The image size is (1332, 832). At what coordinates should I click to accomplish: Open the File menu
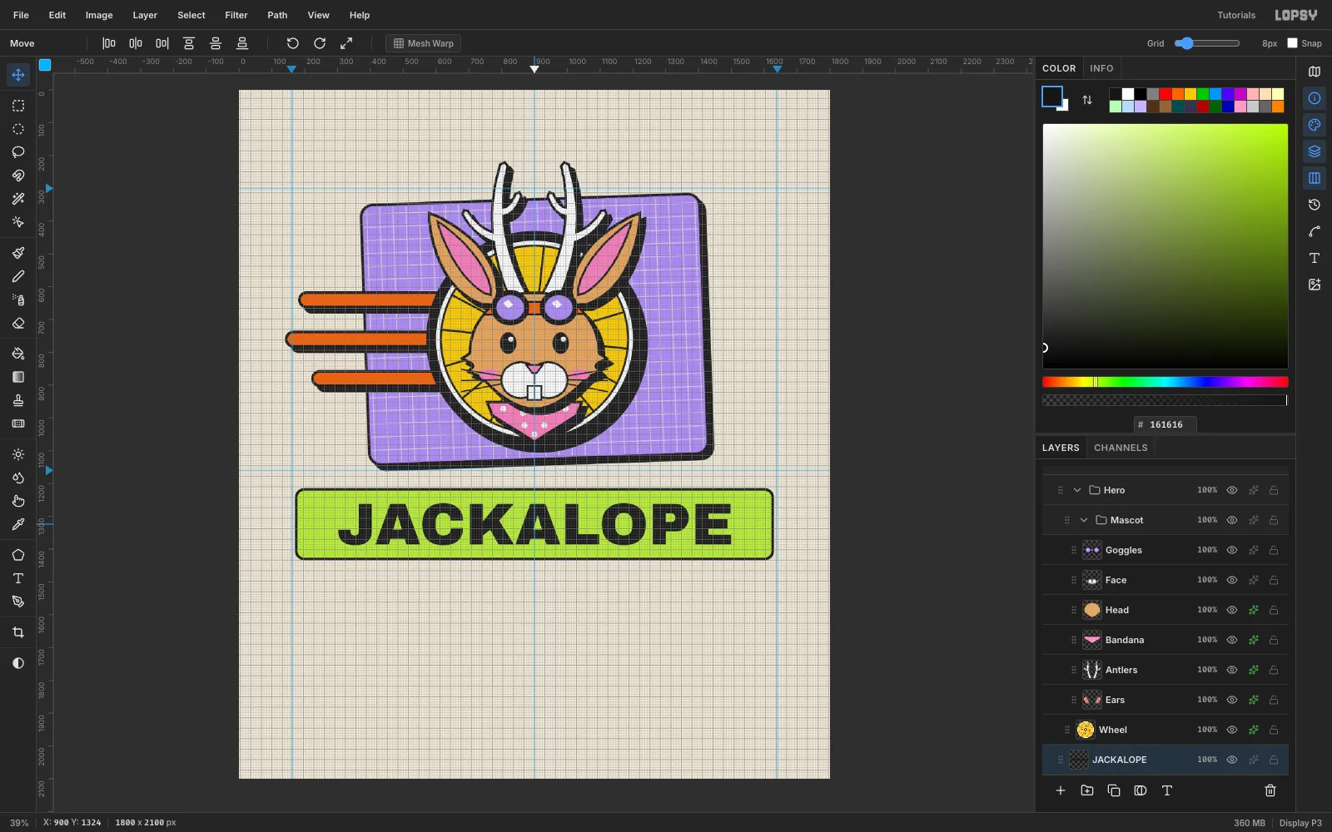point(21,15)
